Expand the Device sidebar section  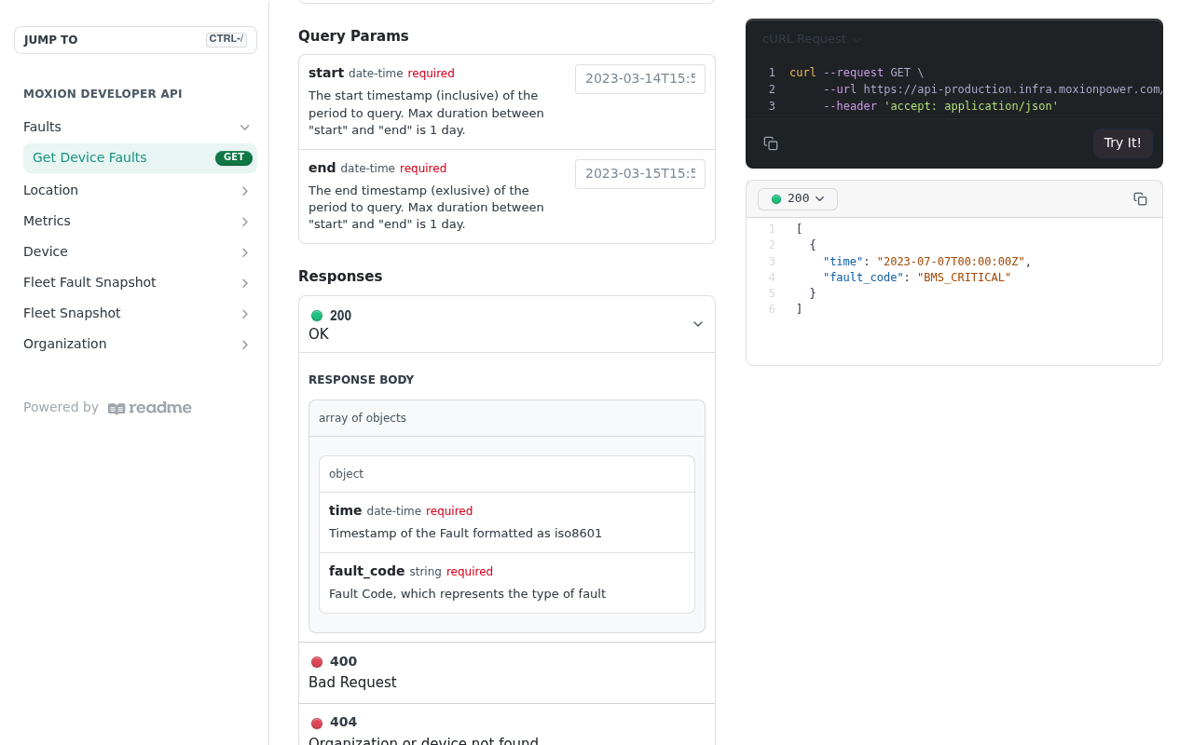245,252
